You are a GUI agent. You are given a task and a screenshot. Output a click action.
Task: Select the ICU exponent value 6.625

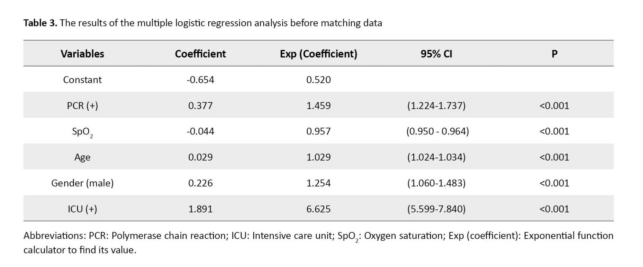pyautogui.click(x=318, y=209)
